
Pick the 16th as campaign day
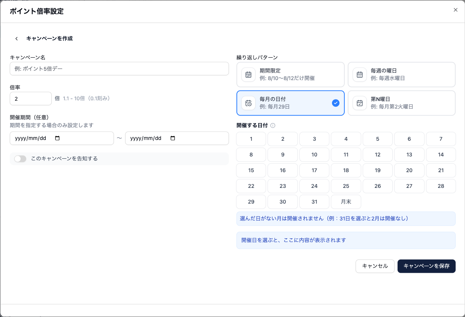tap(283, 170)
